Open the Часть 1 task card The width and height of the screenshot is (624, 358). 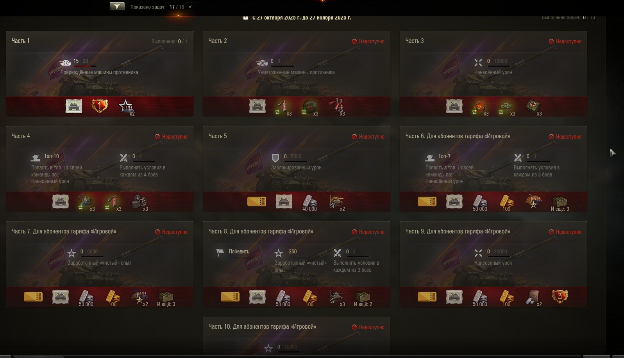100,74
